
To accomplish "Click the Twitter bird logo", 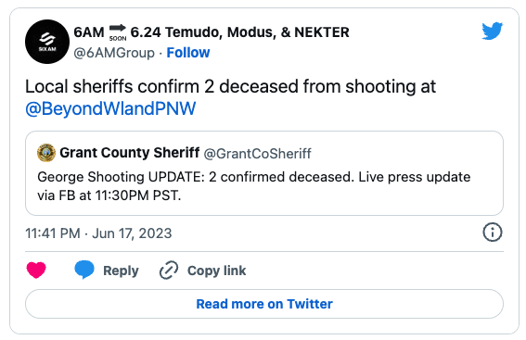I will pos(492,31).
